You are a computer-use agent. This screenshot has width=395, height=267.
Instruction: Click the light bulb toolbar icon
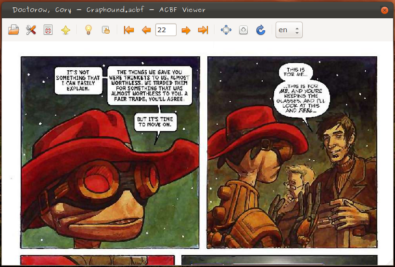tap(88, 30)
